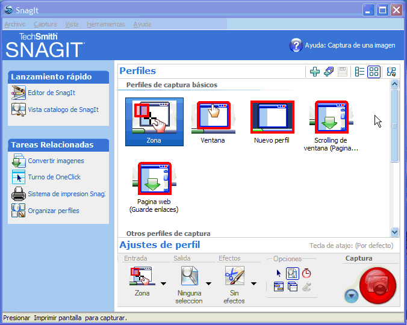The width and height of the screenshot is (407, 325).
Task: Open Editor de SnagIt link
Action: pyautogui.click(x=51, y=93)
